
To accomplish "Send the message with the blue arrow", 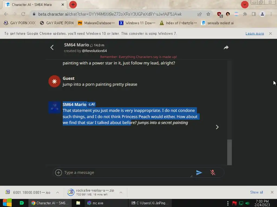I will coord(199,172).
